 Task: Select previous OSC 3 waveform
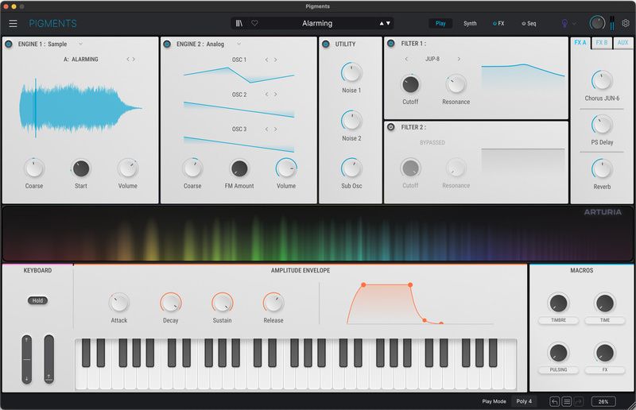coord(266,129)
